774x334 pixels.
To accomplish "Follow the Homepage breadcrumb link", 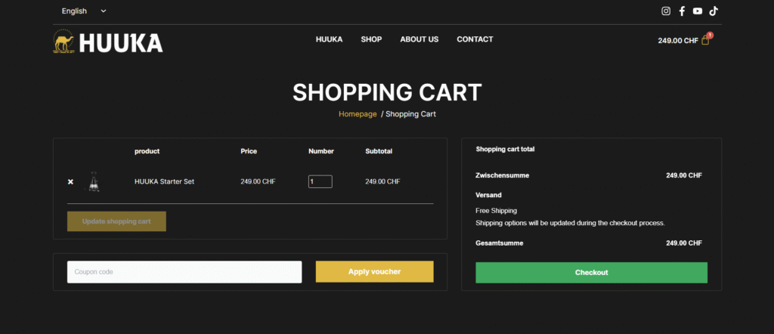I will tap(358, 114).
